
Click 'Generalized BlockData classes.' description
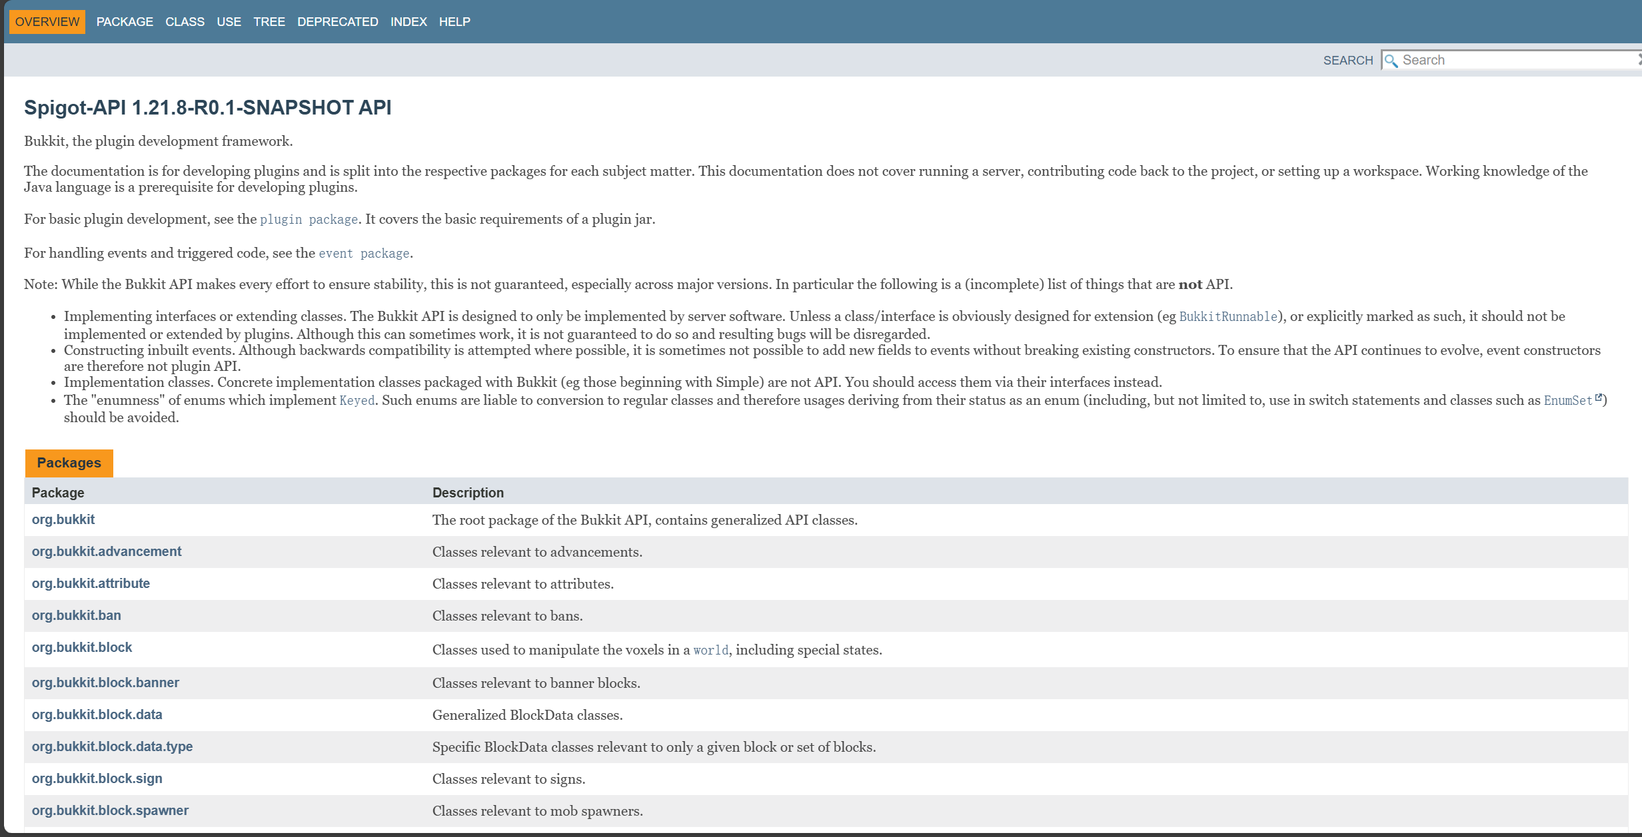tap(528, 715)
